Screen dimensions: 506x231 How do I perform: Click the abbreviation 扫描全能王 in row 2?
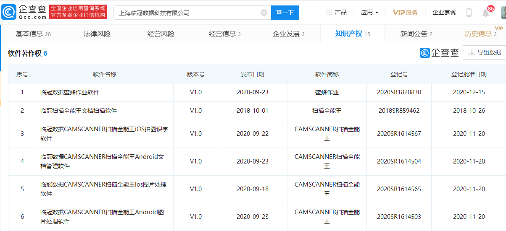[327, 111]
